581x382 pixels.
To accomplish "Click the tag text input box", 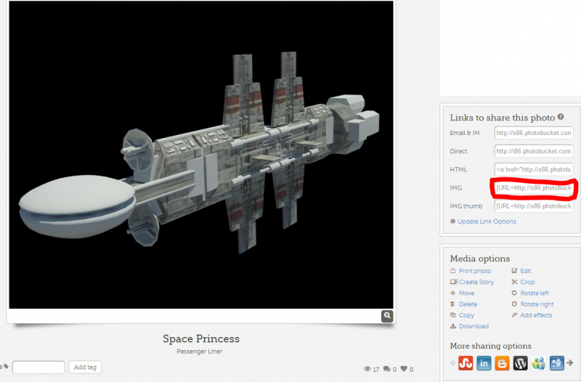I will click(x=38, y=367).
